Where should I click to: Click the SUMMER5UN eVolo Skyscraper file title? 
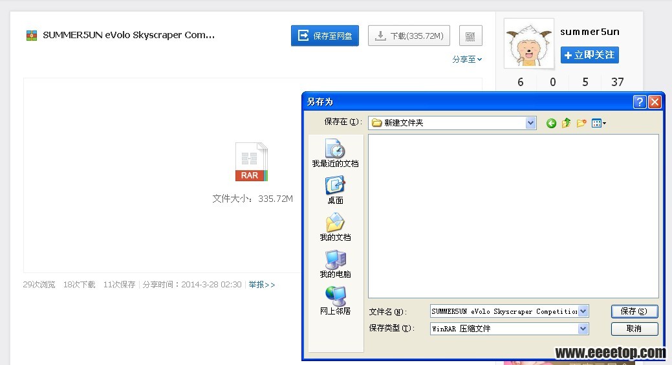[129, 35]
